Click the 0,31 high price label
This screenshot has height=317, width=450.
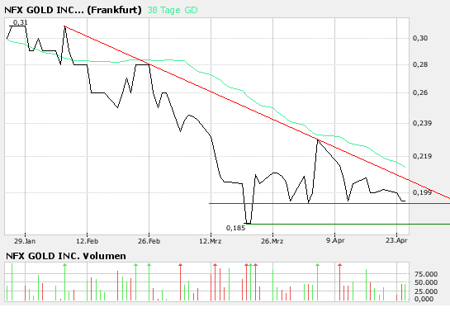21,22
